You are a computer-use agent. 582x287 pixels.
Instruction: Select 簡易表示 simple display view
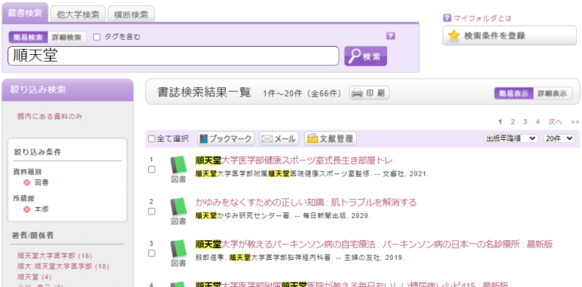[x=514, y=94]
